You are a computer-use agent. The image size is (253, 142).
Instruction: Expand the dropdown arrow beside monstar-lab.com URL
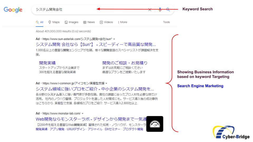point(82,114)
